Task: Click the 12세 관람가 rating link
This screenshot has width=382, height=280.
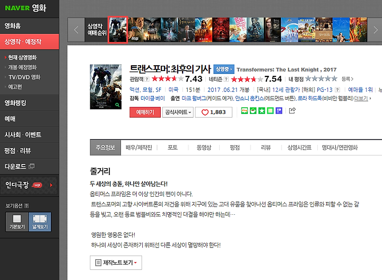Action: coord(286,90)
